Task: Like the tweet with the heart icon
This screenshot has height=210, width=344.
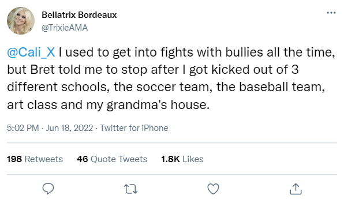Action: [x=213, y=189]
